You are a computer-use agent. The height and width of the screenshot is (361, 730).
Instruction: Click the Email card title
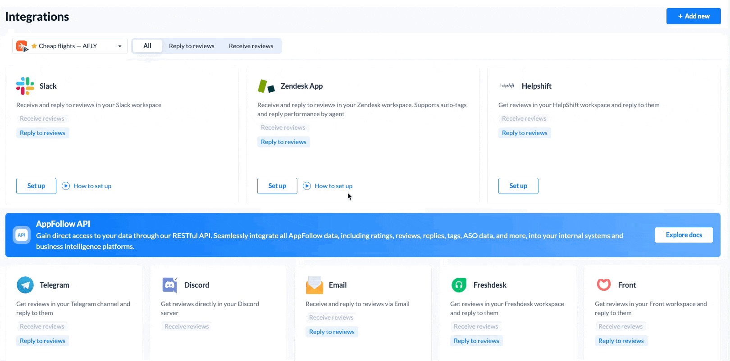(338, 285)
